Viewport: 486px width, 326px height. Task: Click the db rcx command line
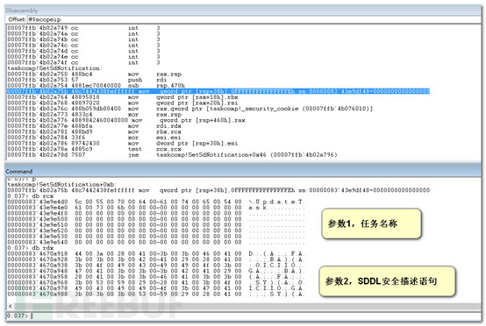(31, 196)
